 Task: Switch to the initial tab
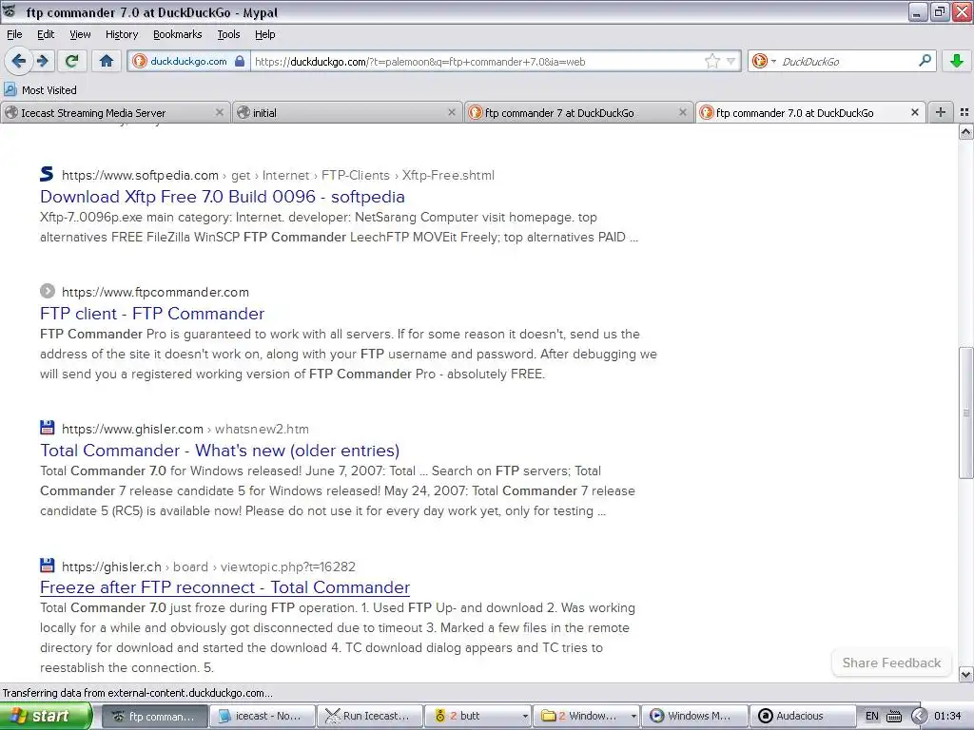(x=346, y=112)
